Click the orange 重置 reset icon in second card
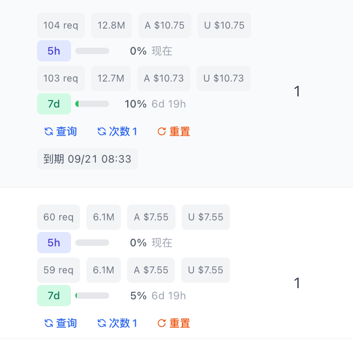The width and height of the screenshot is (353, 339). pos(162,323)
